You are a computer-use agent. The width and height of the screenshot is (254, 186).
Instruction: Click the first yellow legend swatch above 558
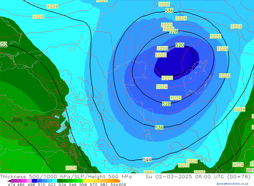pyautogui.click(x=85, y=181)
